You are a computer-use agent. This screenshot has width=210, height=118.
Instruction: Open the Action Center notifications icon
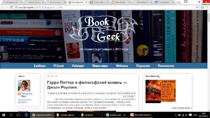(190, 115)
